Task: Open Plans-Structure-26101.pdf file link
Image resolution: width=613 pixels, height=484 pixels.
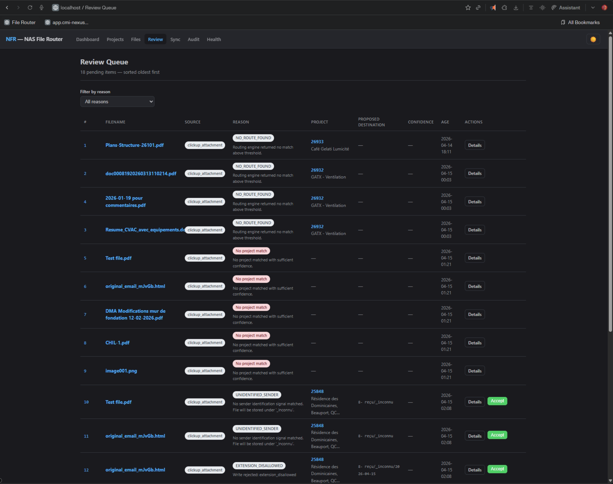Action: [134, 145]
